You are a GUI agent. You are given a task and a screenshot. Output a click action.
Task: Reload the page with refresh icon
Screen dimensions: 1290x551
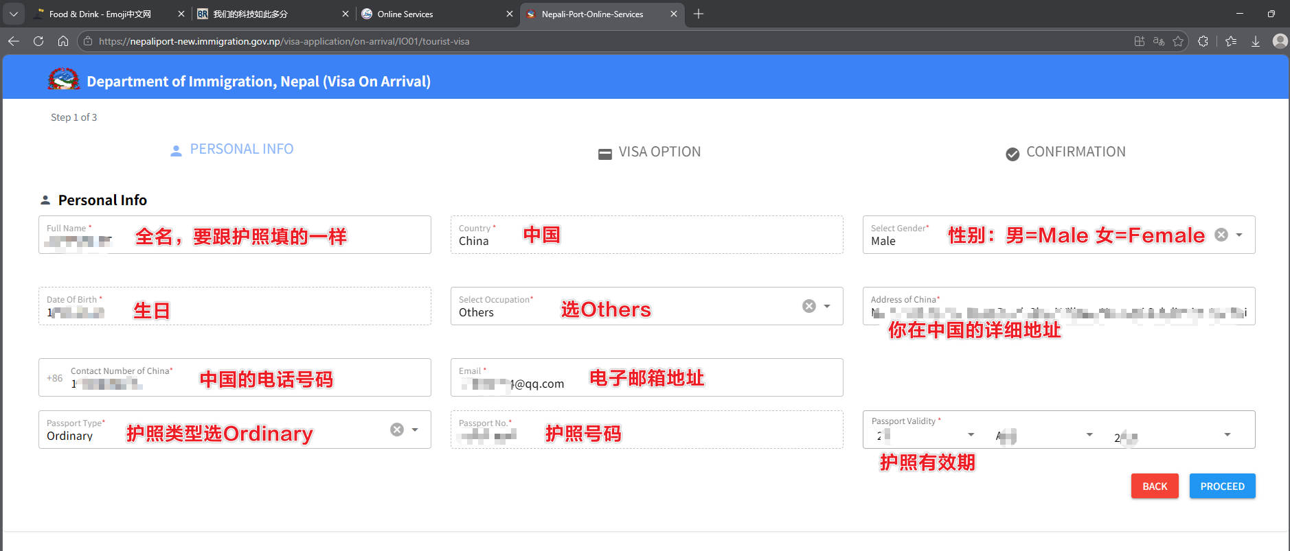[x=38, y=41]
